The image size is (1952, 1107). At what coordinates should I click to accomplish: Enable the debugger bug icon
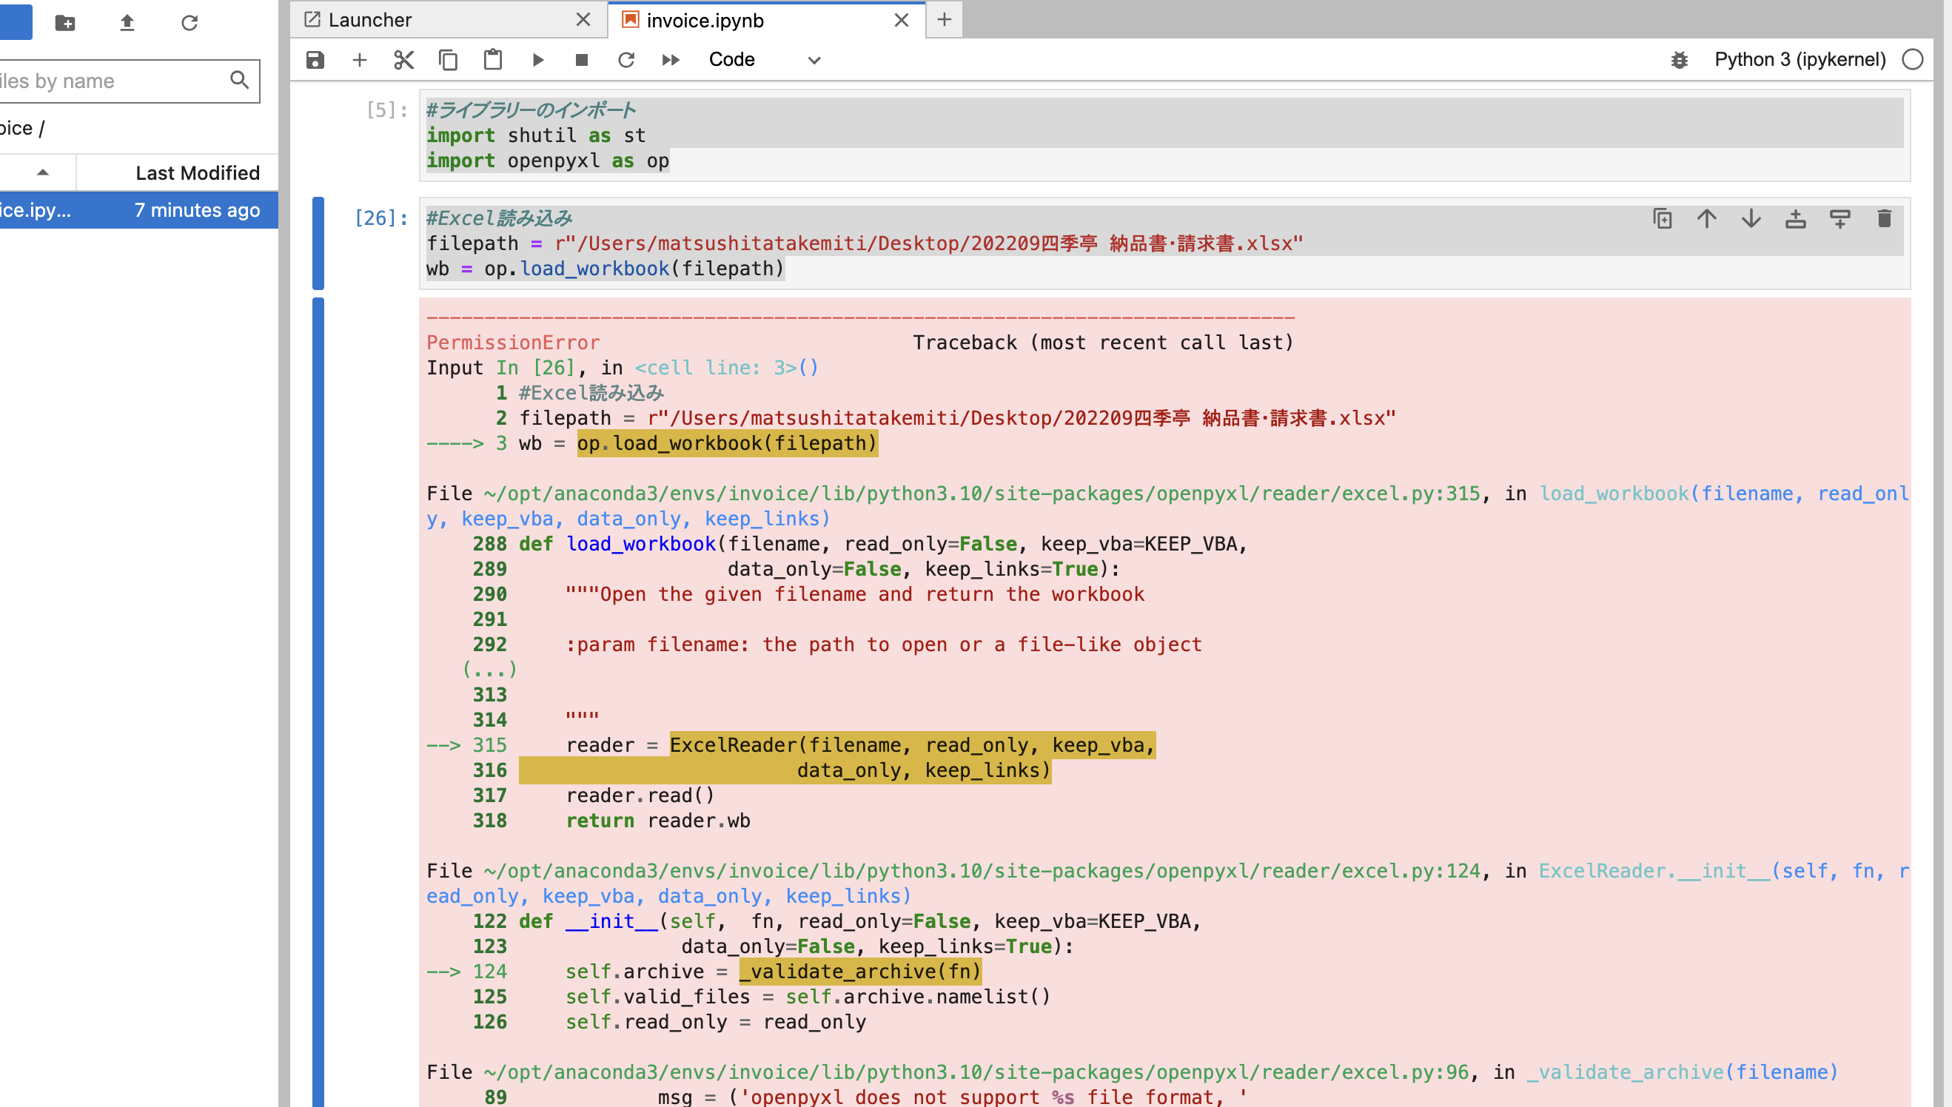point(1679,59)
